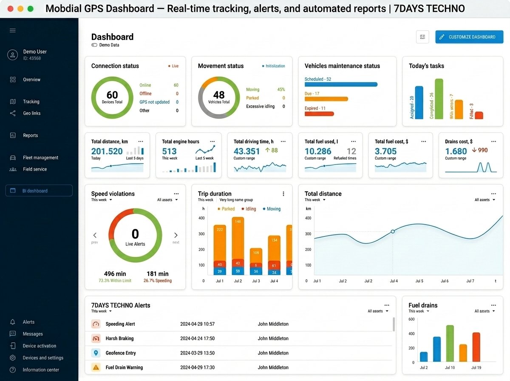Open the All assets dropdown in Speed violations
The height and width of the screenshot is (381, 510).
[167, 199]
